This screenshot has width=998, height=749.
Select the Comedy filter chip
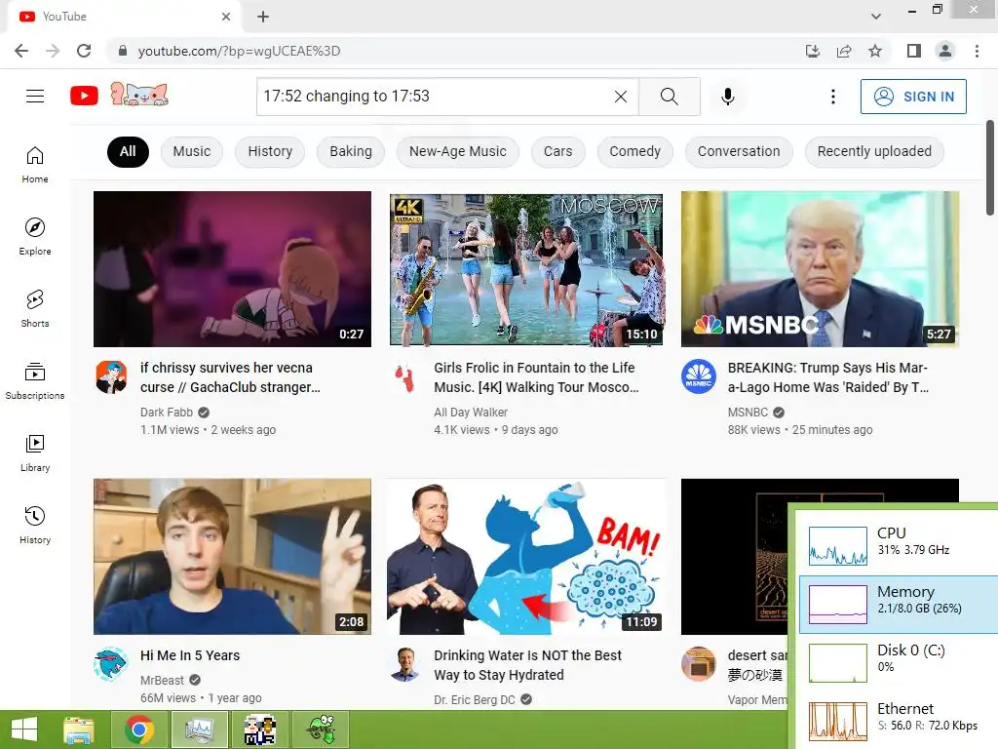click(635, 151)
